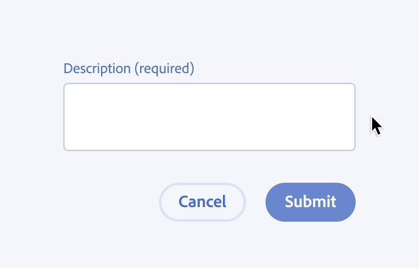Place cursor in the Description field
Viewport: 419px width, 268px height.
pos(209,117)
